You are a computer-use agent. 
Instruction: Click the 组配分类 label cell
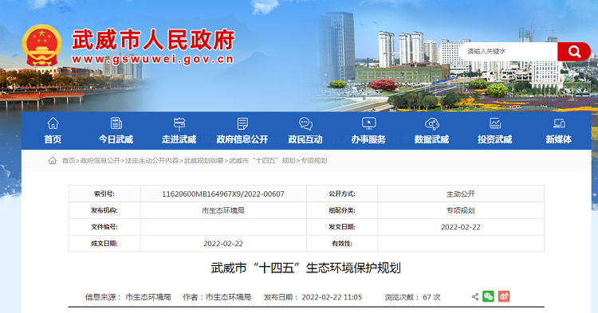(x=342, y=210)
